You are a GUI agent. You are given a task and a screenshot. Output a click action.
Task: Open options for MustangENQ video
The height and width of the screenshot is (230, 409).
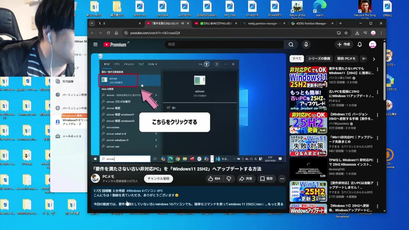click(377, 161)
